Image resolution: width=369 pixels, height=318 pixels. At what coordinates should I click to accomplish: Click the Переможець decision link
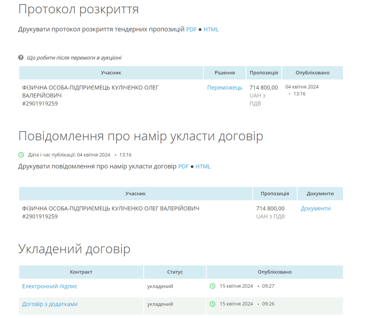point(224,88)
